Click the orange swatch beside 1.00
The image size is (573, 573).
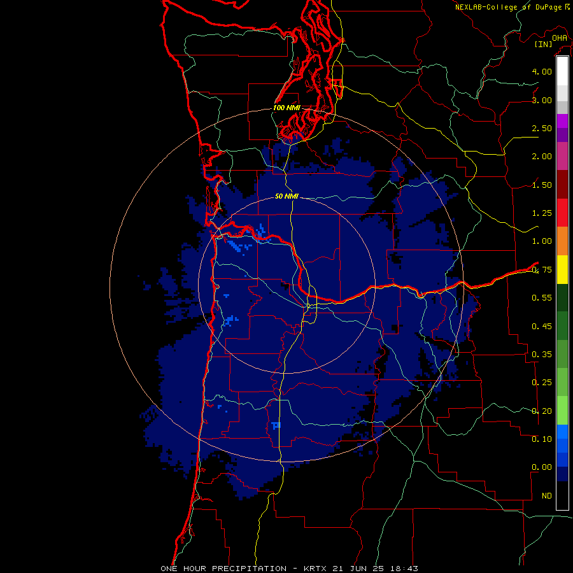pyautogui.click(x=562, y=241)
